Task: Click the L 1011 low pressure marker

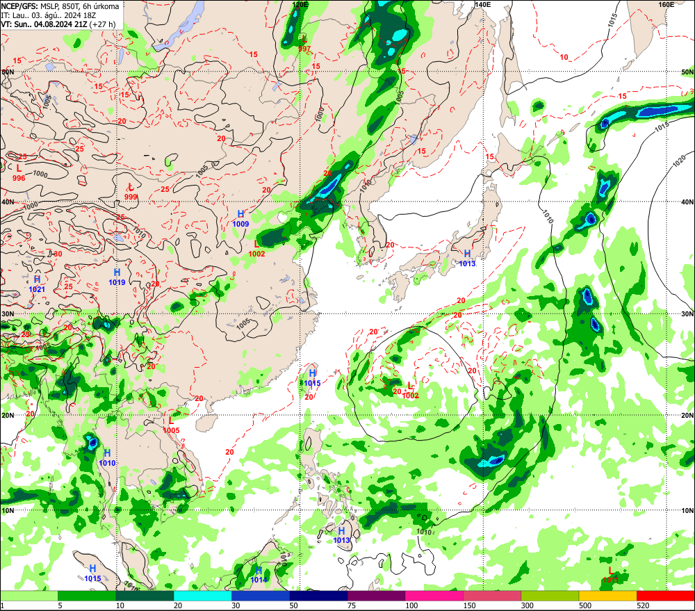Action: [x=611, y=575]
